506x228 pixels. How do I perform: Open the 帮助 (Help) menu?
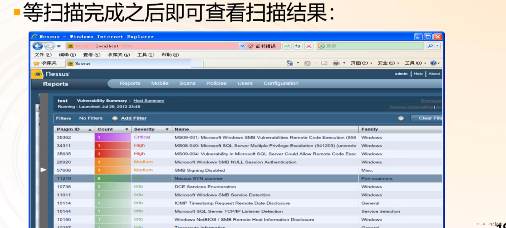coord(170,55)
